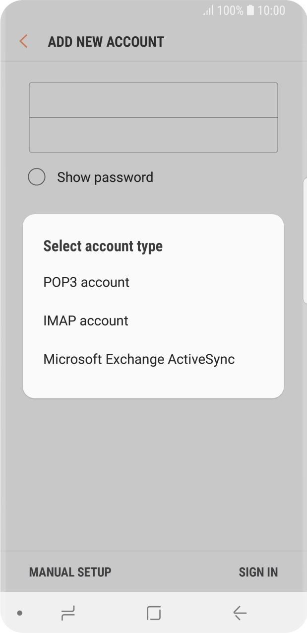This screenshot has height=633, width=307.
Task: Select POP3 account
Action: [x=86, y=282]
